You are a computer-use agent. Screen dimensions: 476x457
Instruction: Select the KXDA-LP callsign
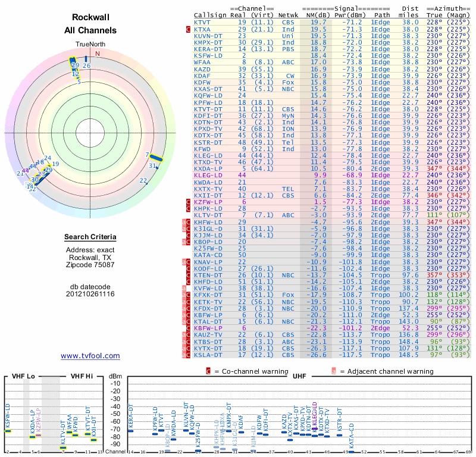point(208,168)
